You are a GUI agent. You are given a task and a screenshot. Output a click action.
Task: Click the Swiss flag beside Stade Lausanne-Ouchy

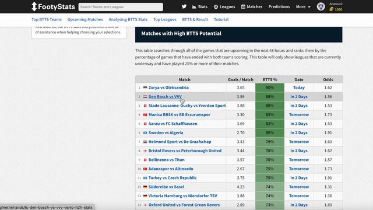pos(145,106)
